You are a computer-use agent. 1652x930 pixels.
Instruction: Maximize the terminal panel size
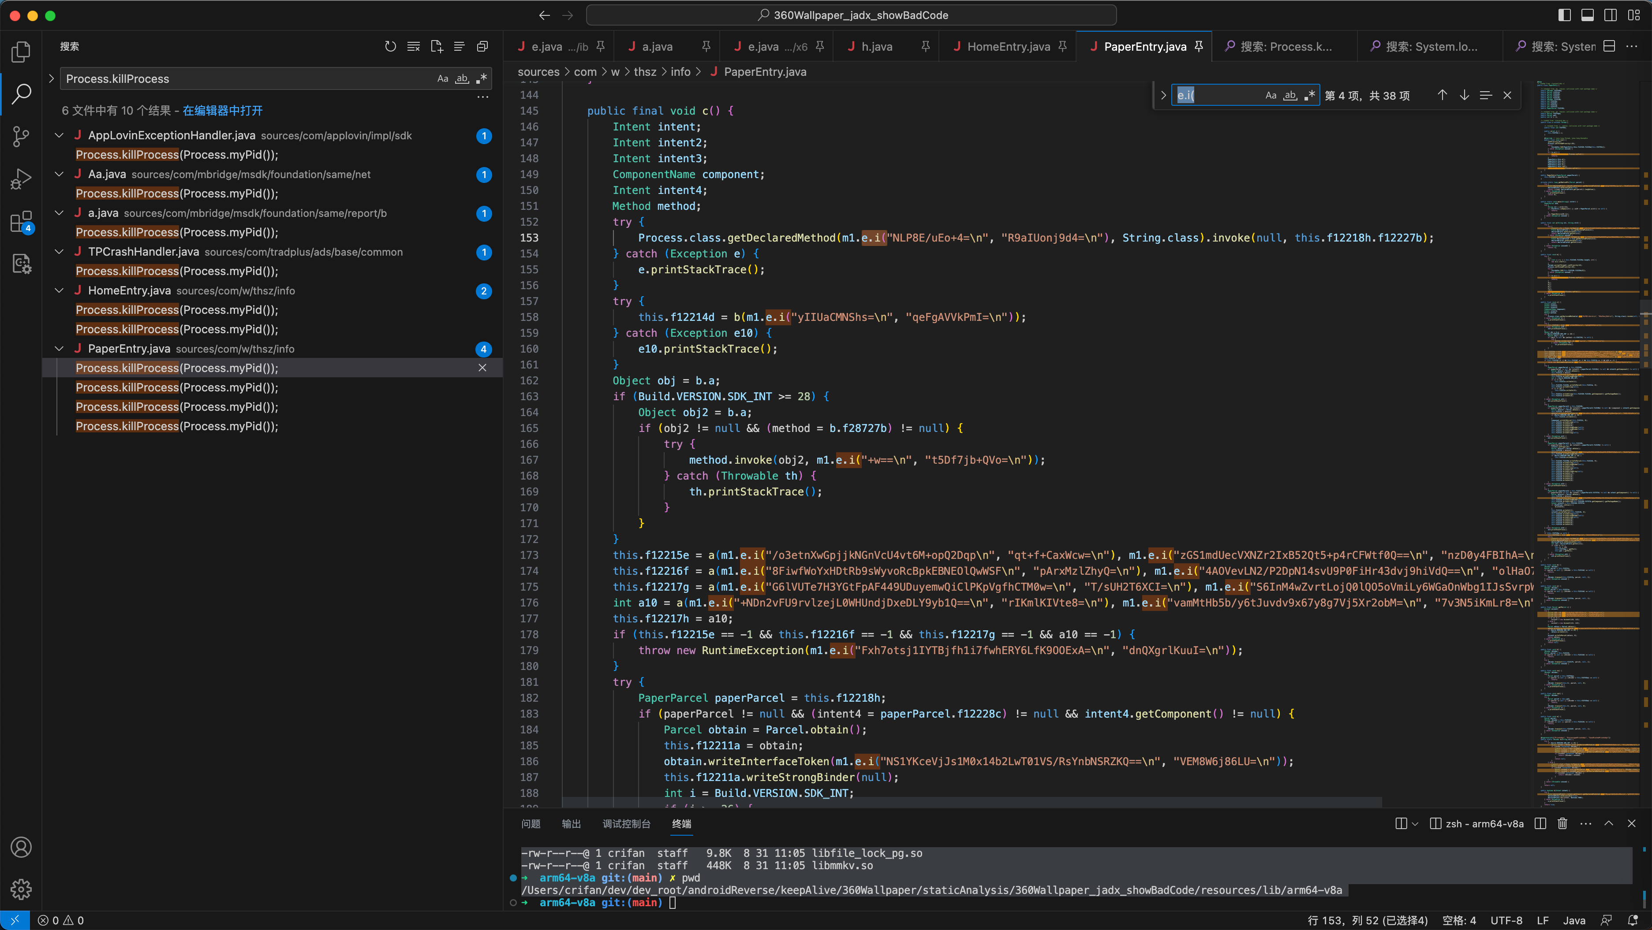pos(1608,824)
